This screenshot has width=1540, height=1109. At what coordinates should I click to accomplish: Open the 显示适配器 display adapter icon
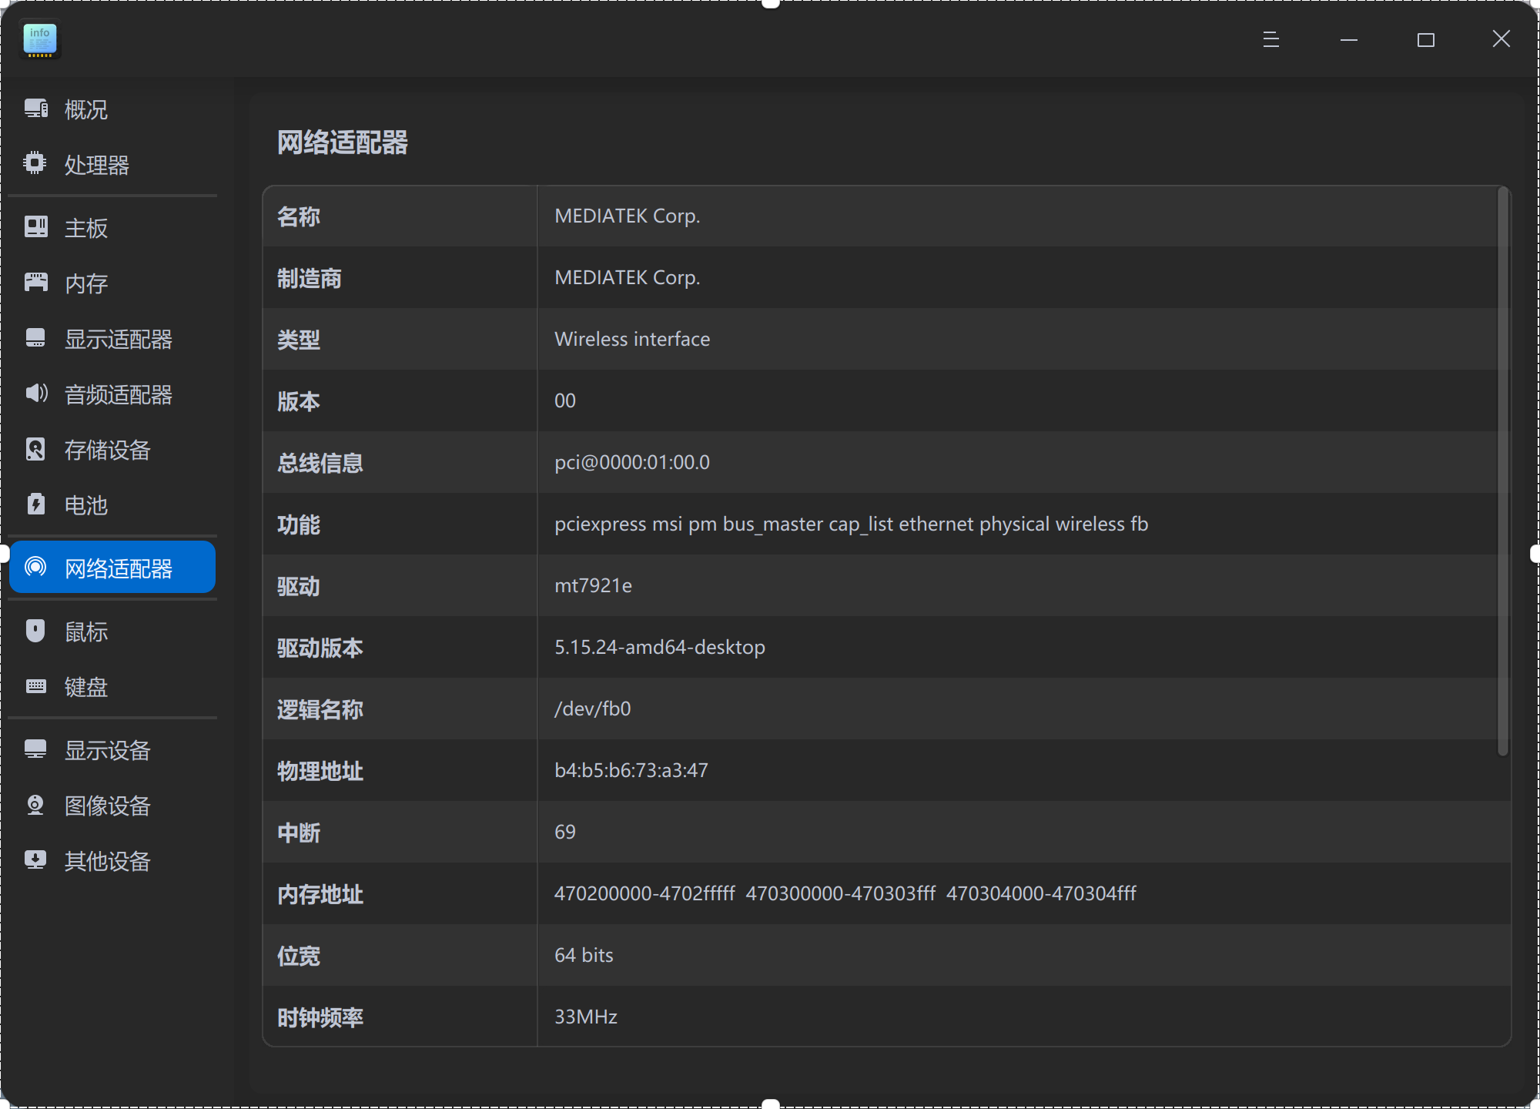click(35, 339)
